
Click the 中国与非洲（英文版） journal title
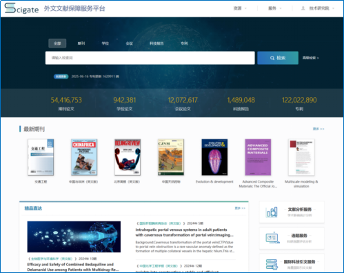pyautogui.click(x=83, y=182)
